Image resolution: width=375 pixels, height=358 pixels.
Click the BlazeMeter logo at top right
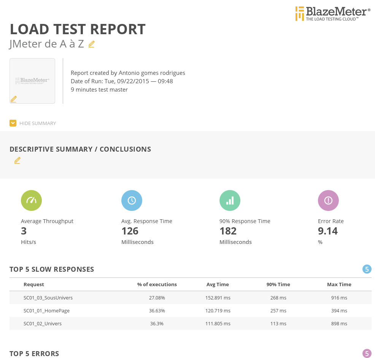click(x=332, y=13)
